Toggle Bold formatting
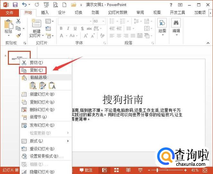 point(61,28)
